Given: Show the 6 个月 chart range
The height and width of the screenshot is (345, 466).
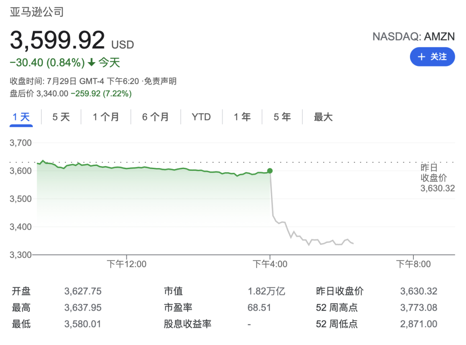Looking at the screenshot, I should point(155,117).
